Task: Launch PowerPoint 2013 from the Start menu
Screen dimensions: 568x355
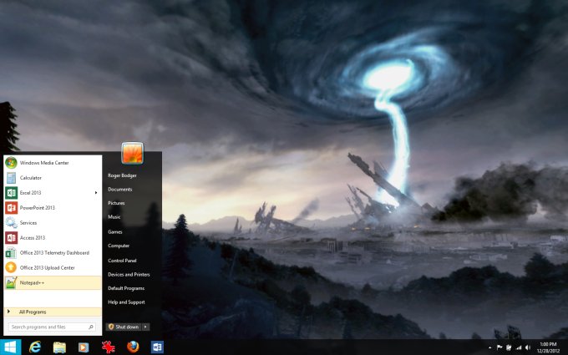Action: click(53, 208)
